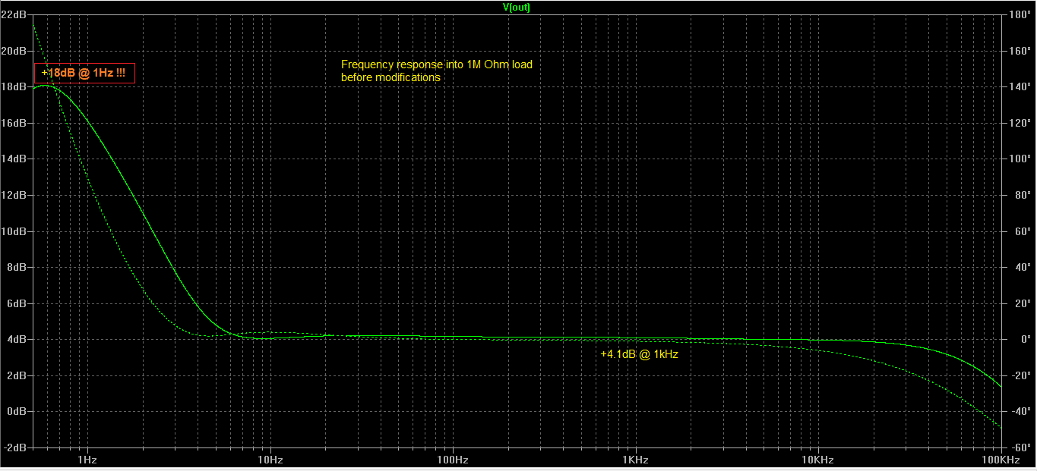Viewport: 1037px width, 471px height.
Task: Click the -20° phase axis label
Action: point(1022,375)
